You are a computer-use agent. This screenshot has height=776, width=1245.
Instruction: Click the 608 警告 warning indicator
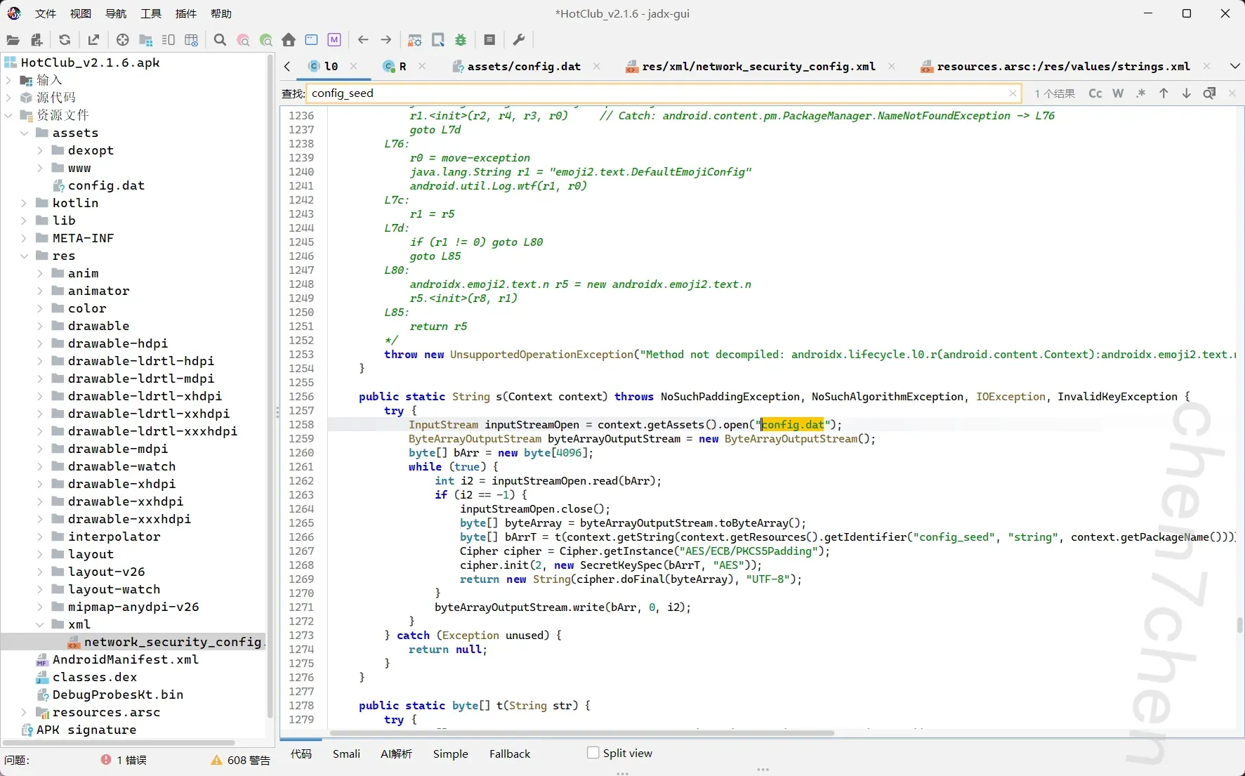coord(240,760)
